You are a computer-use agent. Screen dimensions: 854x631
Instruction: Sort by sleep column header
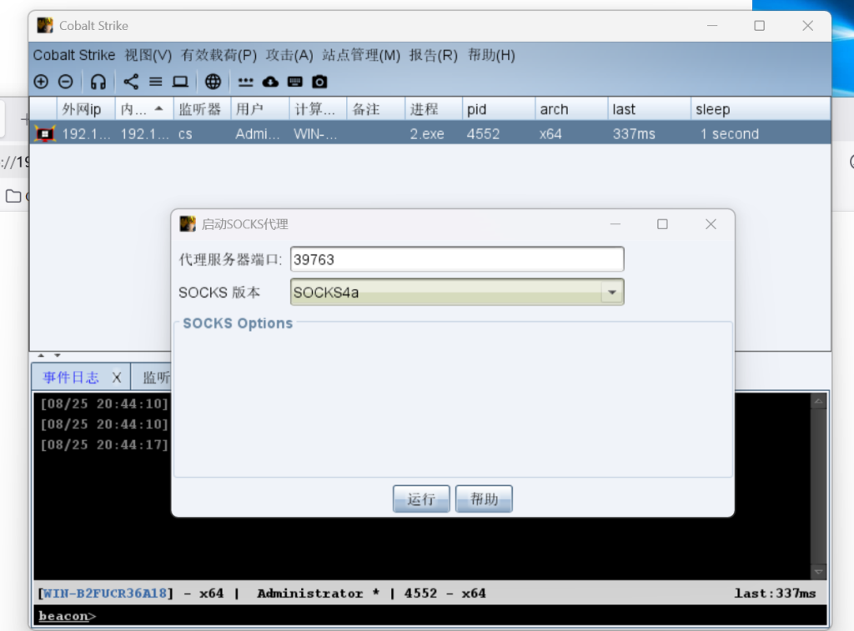coord(761,109)
